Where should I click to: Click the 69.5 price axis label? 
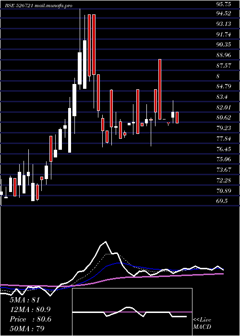tap(222, 201)
